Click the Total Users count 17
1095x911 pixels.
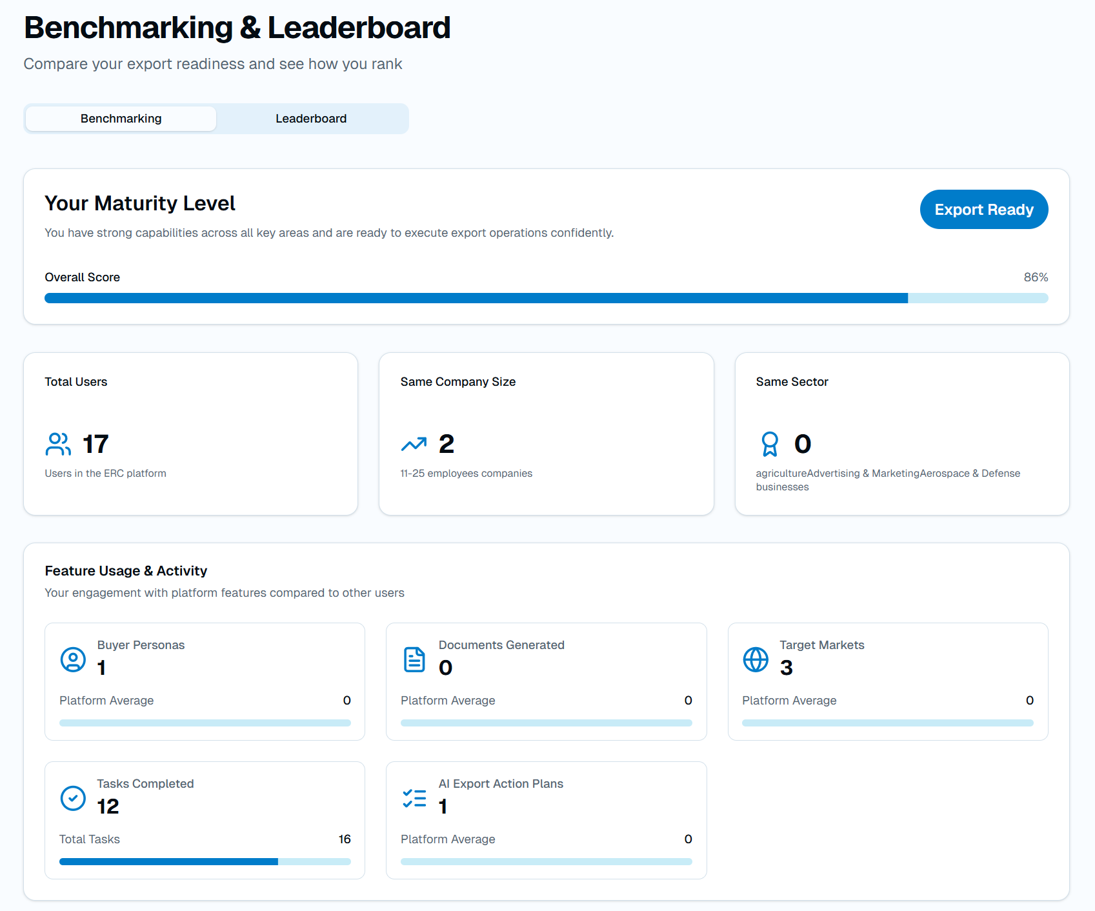click(x=95, y=444)
